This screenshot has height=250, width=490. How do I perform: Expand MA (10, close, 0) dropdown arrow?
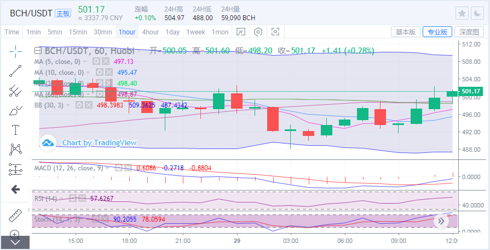pyautogui.click(x=88, y=73)
